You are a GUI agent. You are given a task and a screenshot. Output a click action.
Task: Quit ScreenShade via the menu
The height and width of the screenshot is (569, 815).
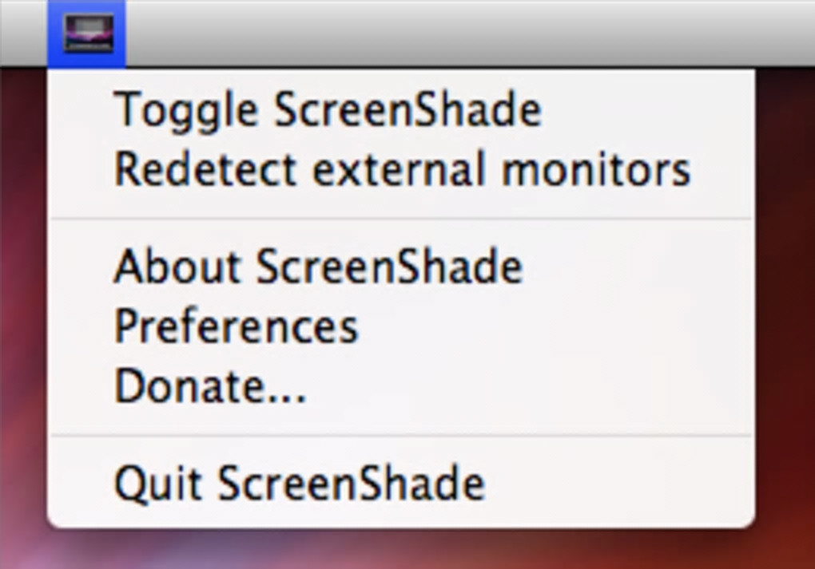tap(300, 484)
